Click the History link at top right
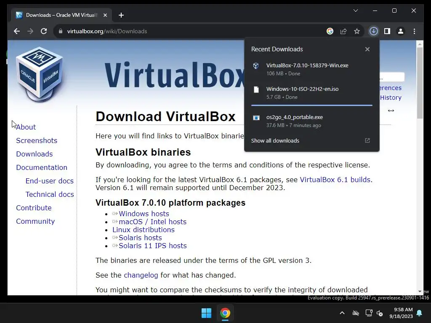Screen dimensions: 431x323 (x=391, y=98)
